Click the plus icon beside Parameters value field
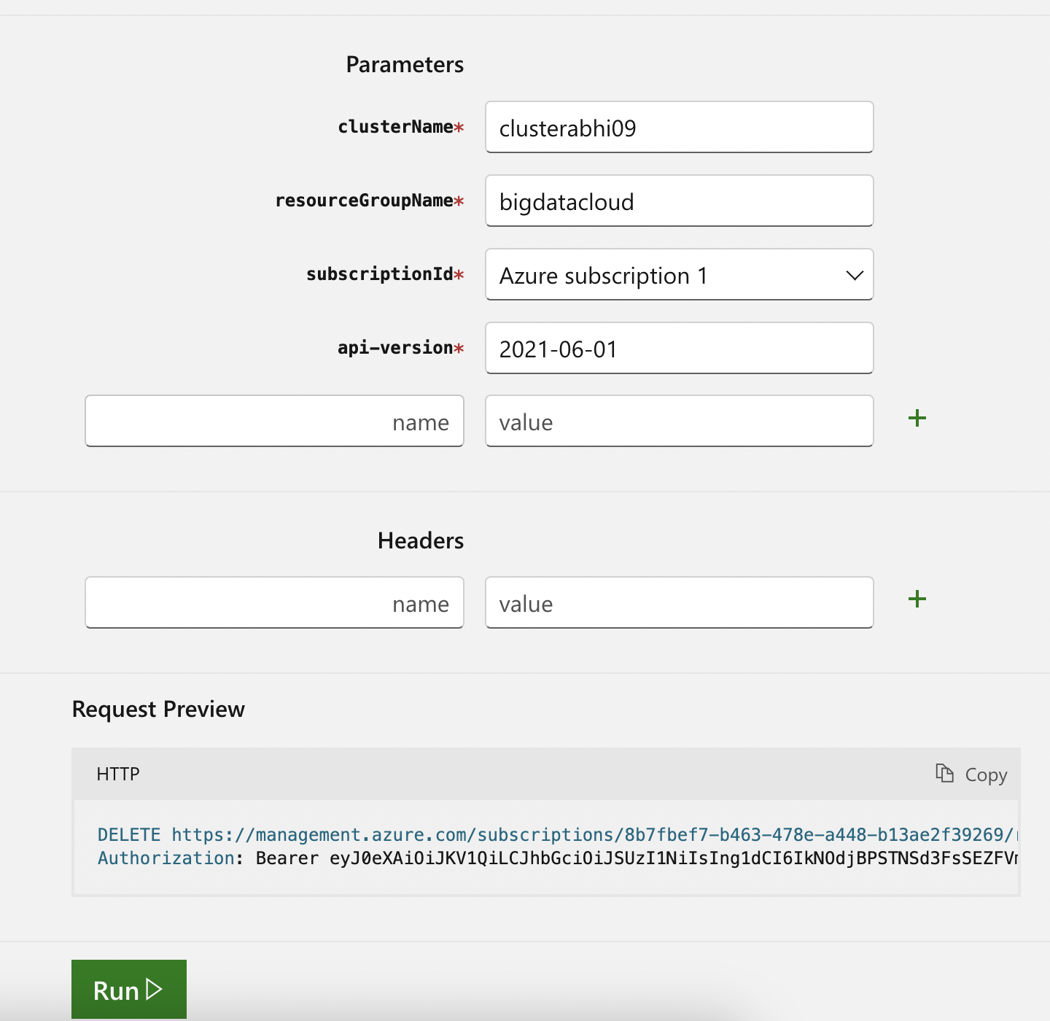The height and width of the screenshot is (1021, 1050). (x=917, y=418)
